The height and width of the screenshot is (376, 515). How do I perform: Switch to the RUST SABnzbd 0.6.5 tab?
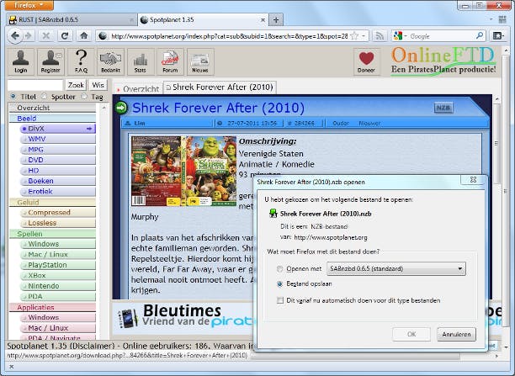coord(72,20)
